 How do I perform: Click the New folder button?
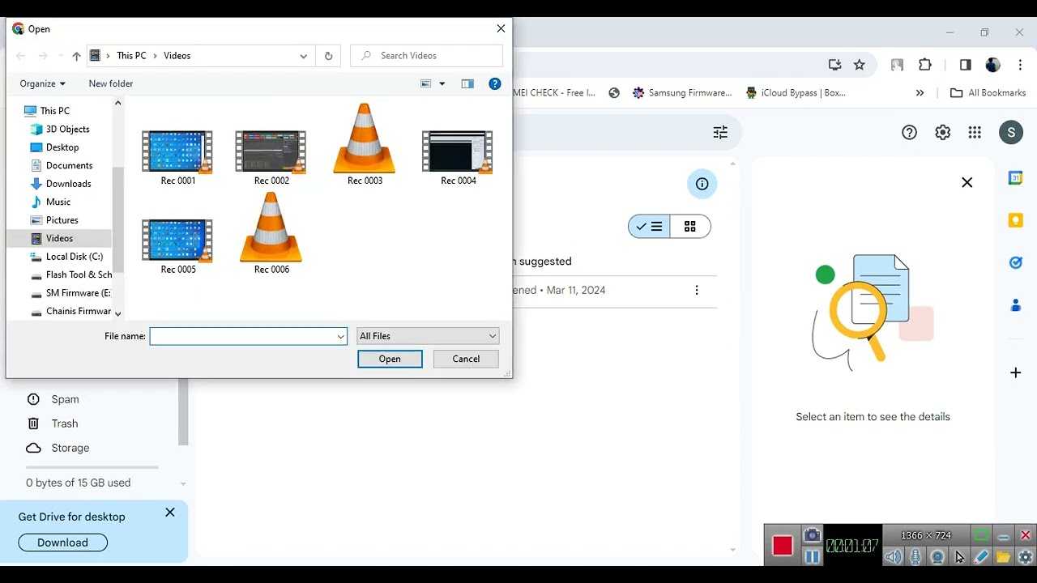[x=110, y=83]
